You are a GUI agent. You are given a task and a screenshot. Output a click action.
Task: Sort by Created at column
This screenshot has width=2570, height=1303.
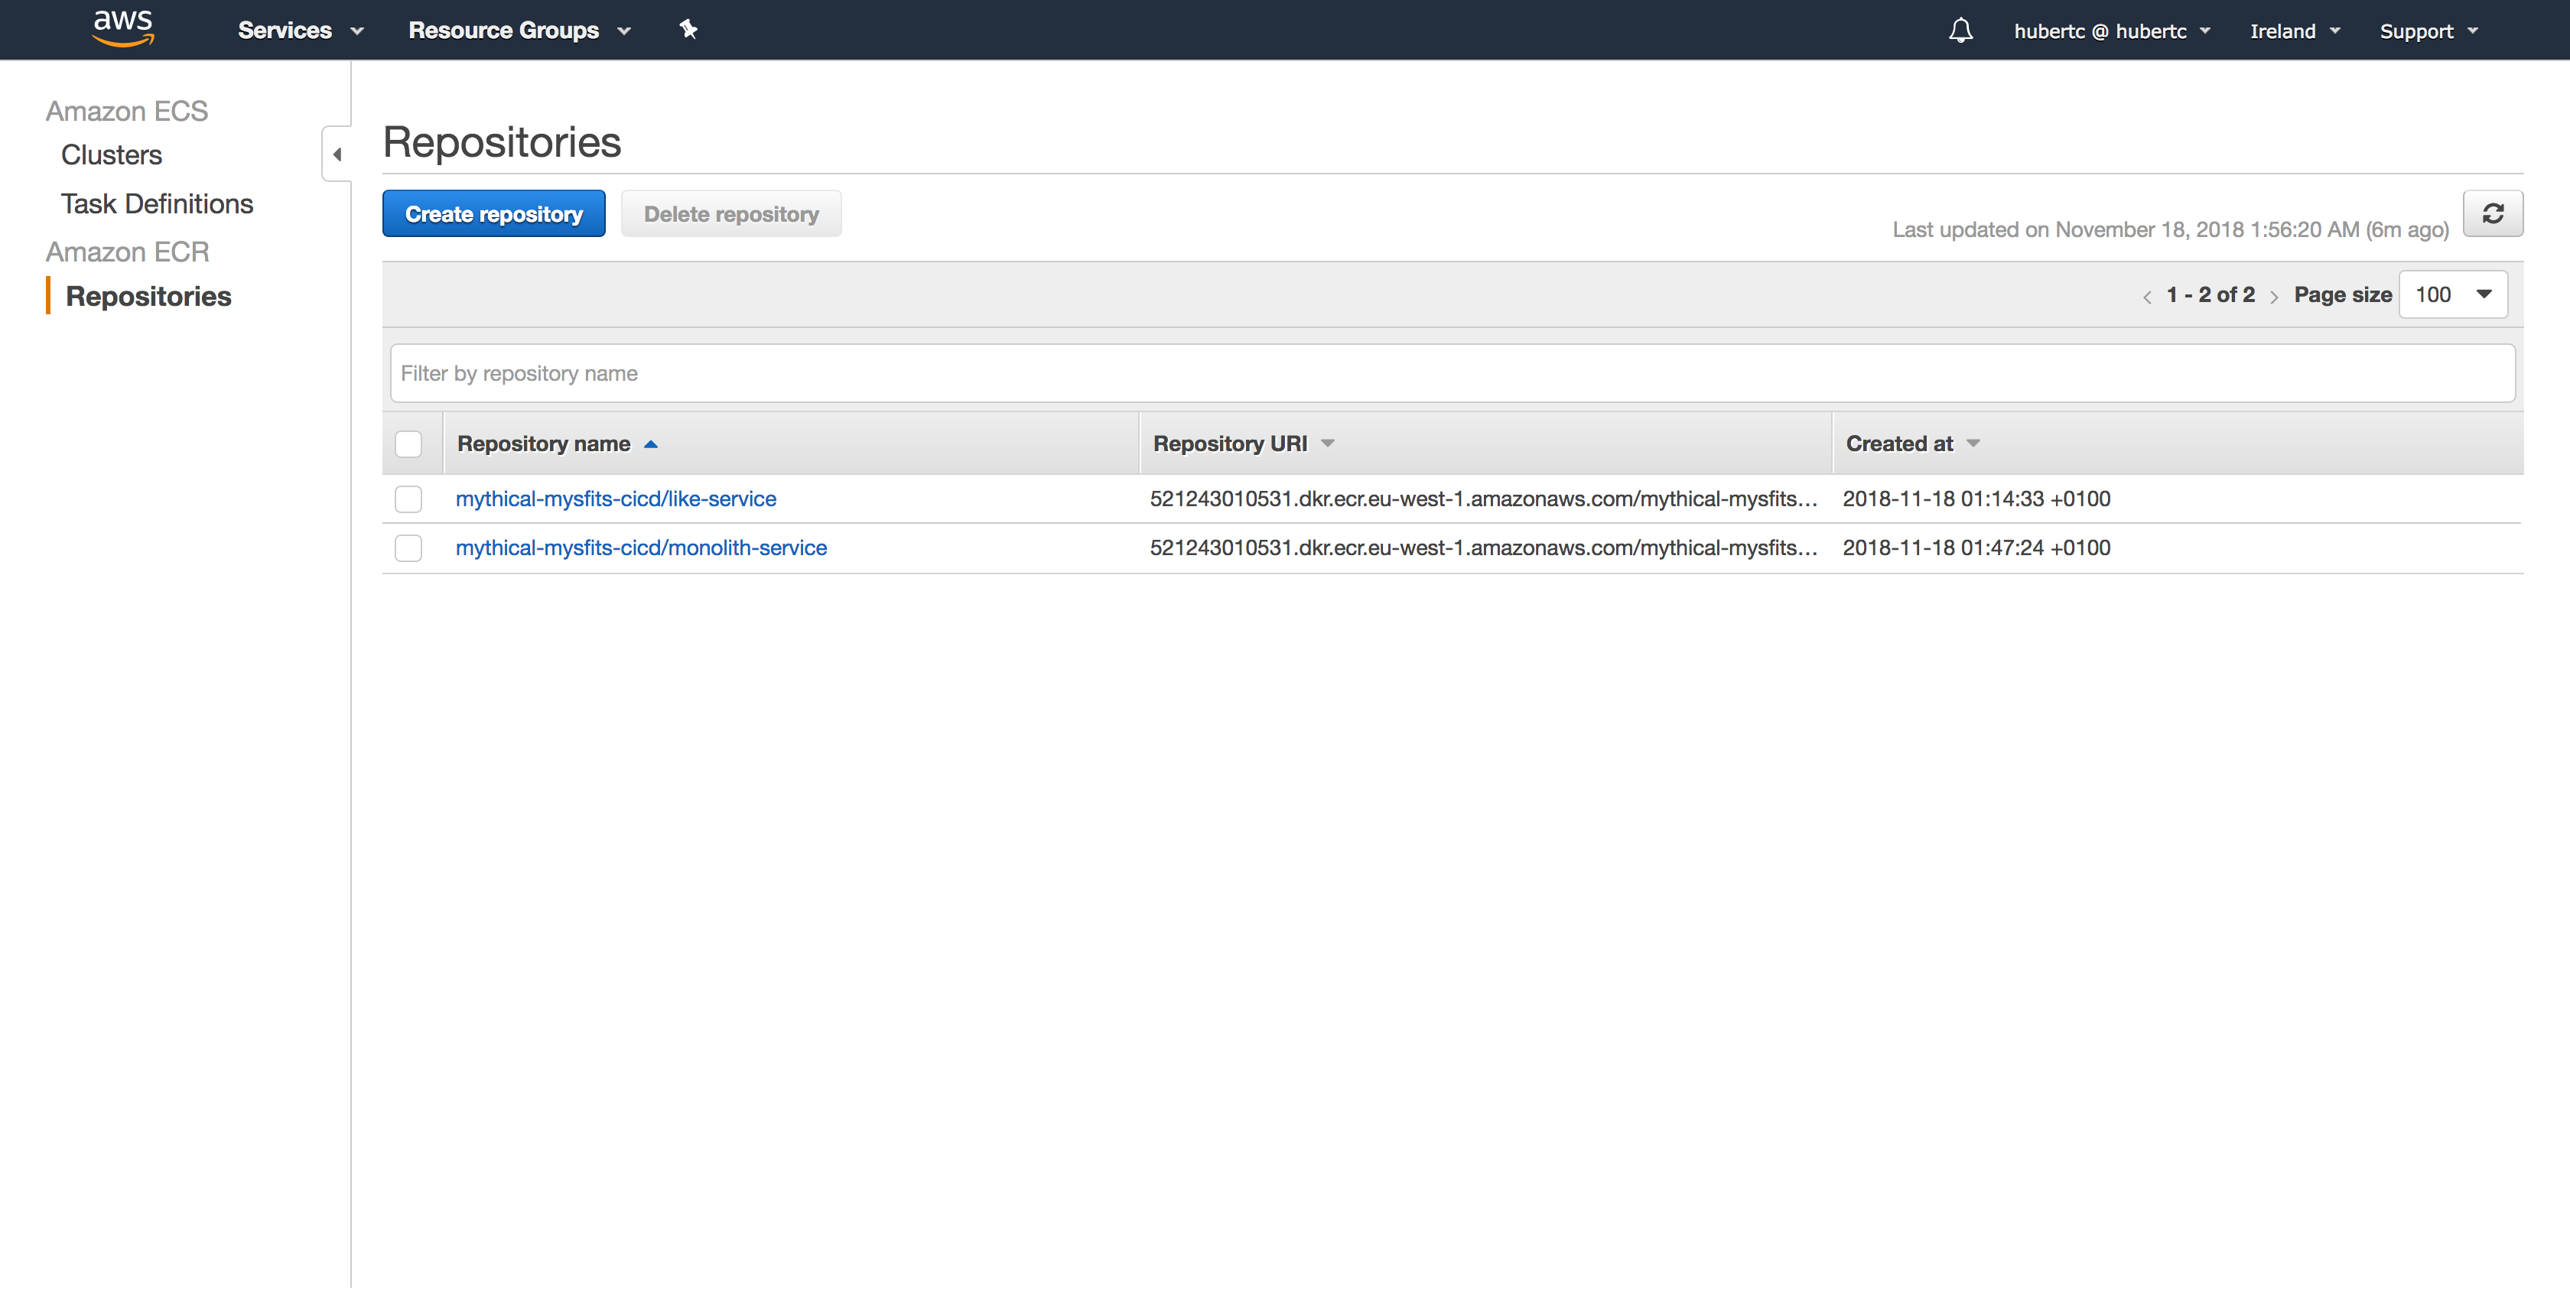point(1912,444)
